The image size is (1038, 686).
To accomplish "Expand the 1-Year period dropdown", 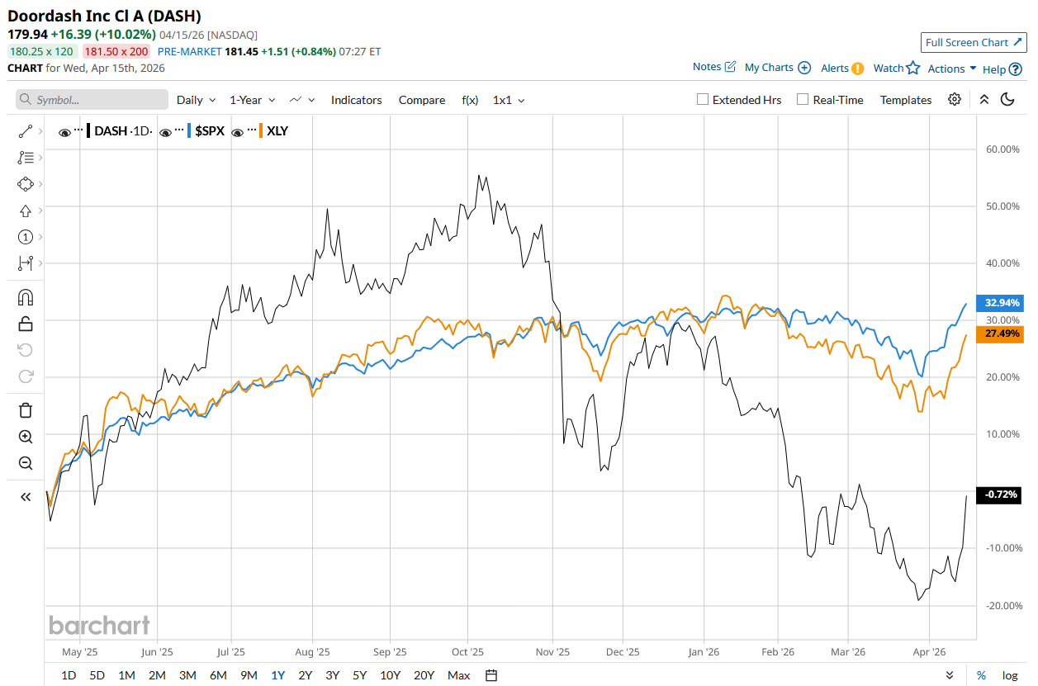I will [252, 100].
